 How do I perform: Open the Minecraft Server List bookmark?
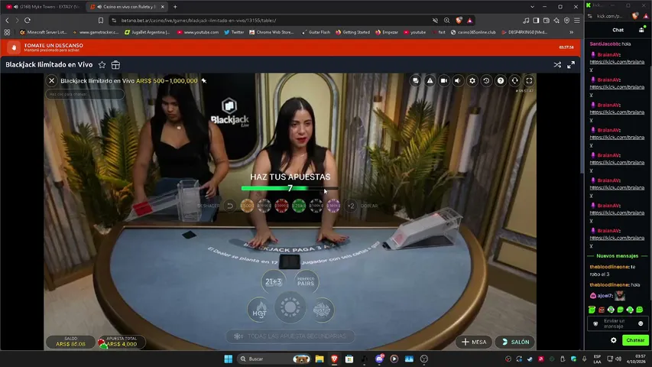coord(44,32)
